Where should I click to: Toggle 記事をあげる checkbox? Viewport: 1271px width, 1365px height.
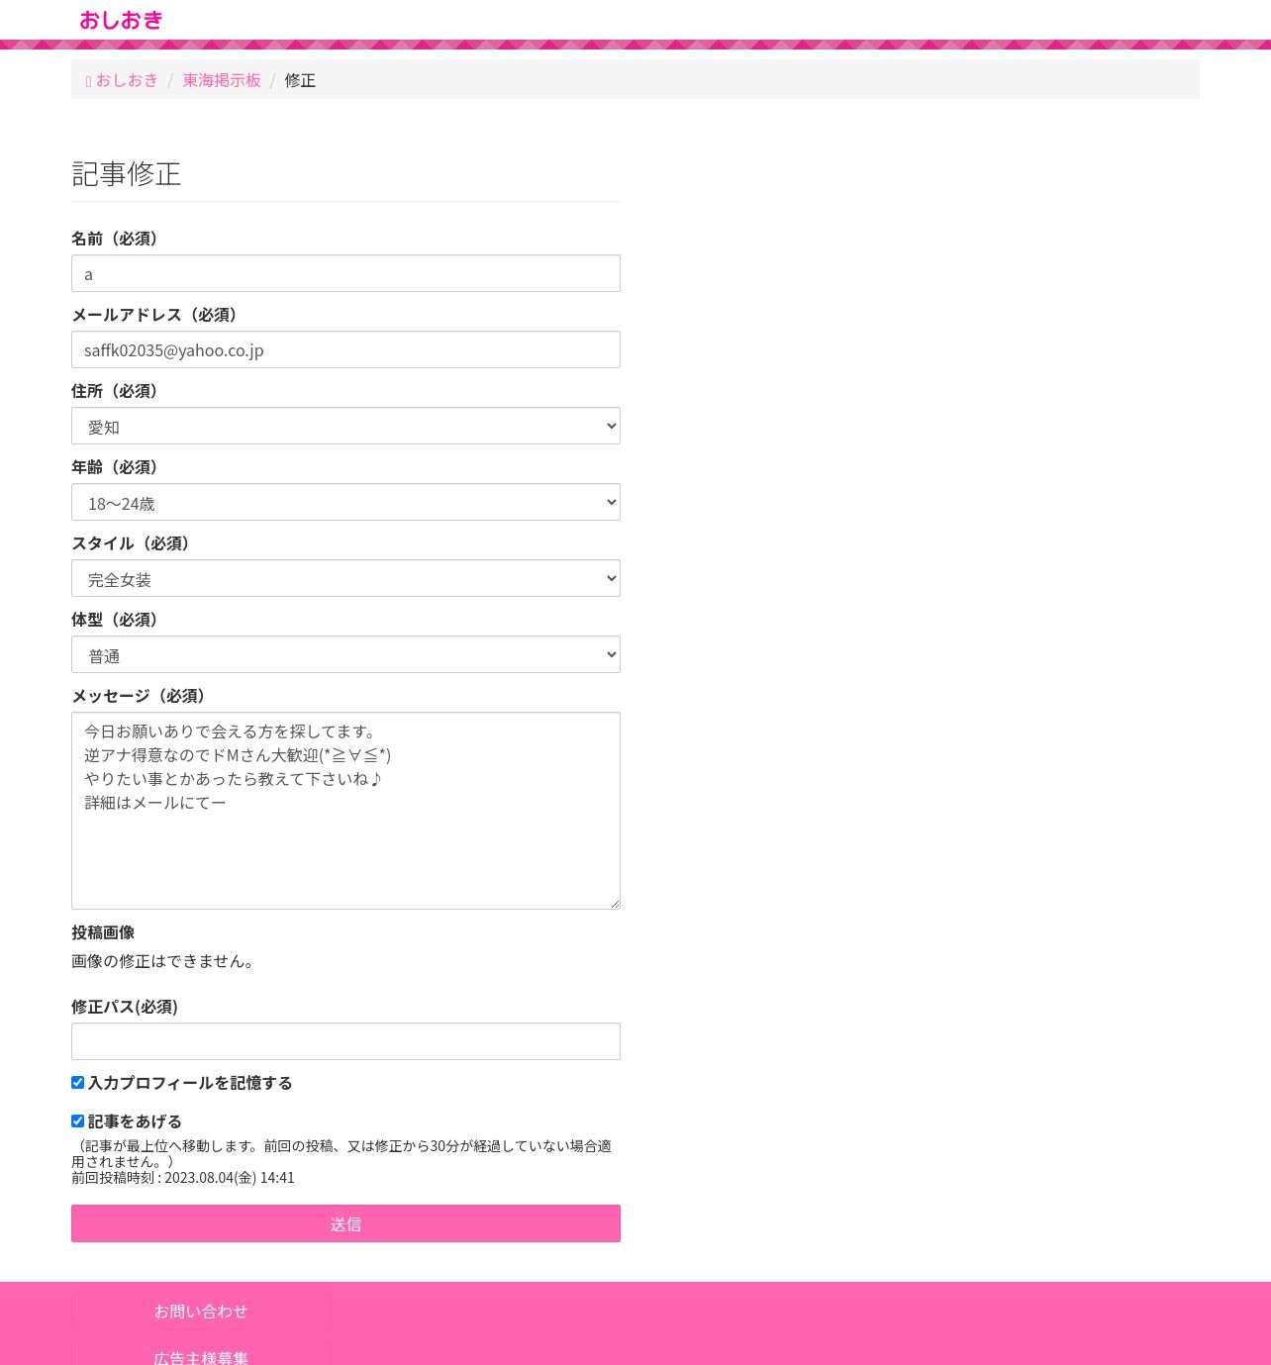coord(77,1121)
